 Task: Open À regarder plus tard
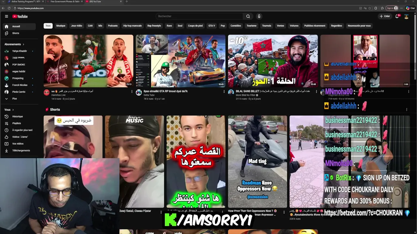point(19,130)
